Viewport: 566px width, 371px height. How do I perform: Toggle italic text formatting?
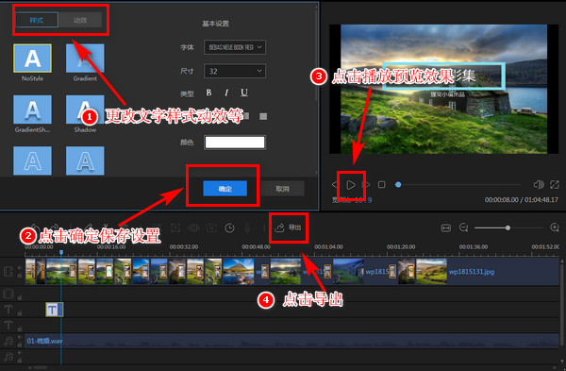click(226, 93)
